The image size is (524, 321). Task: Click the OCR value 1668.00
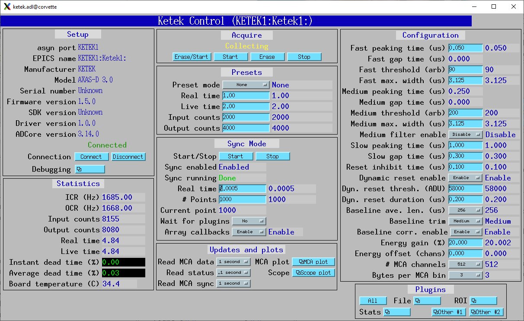pyautogui.click(x=117, y=208)
